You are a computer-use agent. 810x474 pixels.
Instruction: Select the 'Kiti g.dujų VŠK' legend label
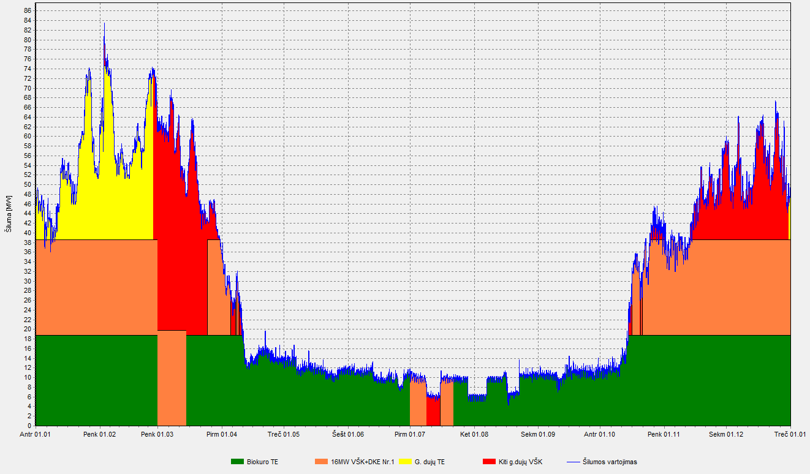(x=521, y=462)
